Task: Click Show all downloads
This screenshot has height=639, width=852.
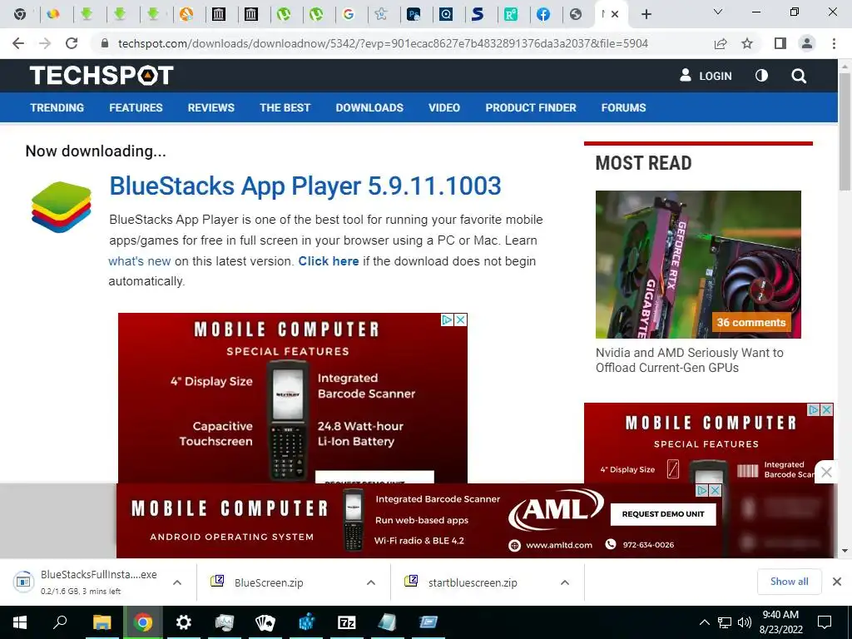Action: click(789, 582)
